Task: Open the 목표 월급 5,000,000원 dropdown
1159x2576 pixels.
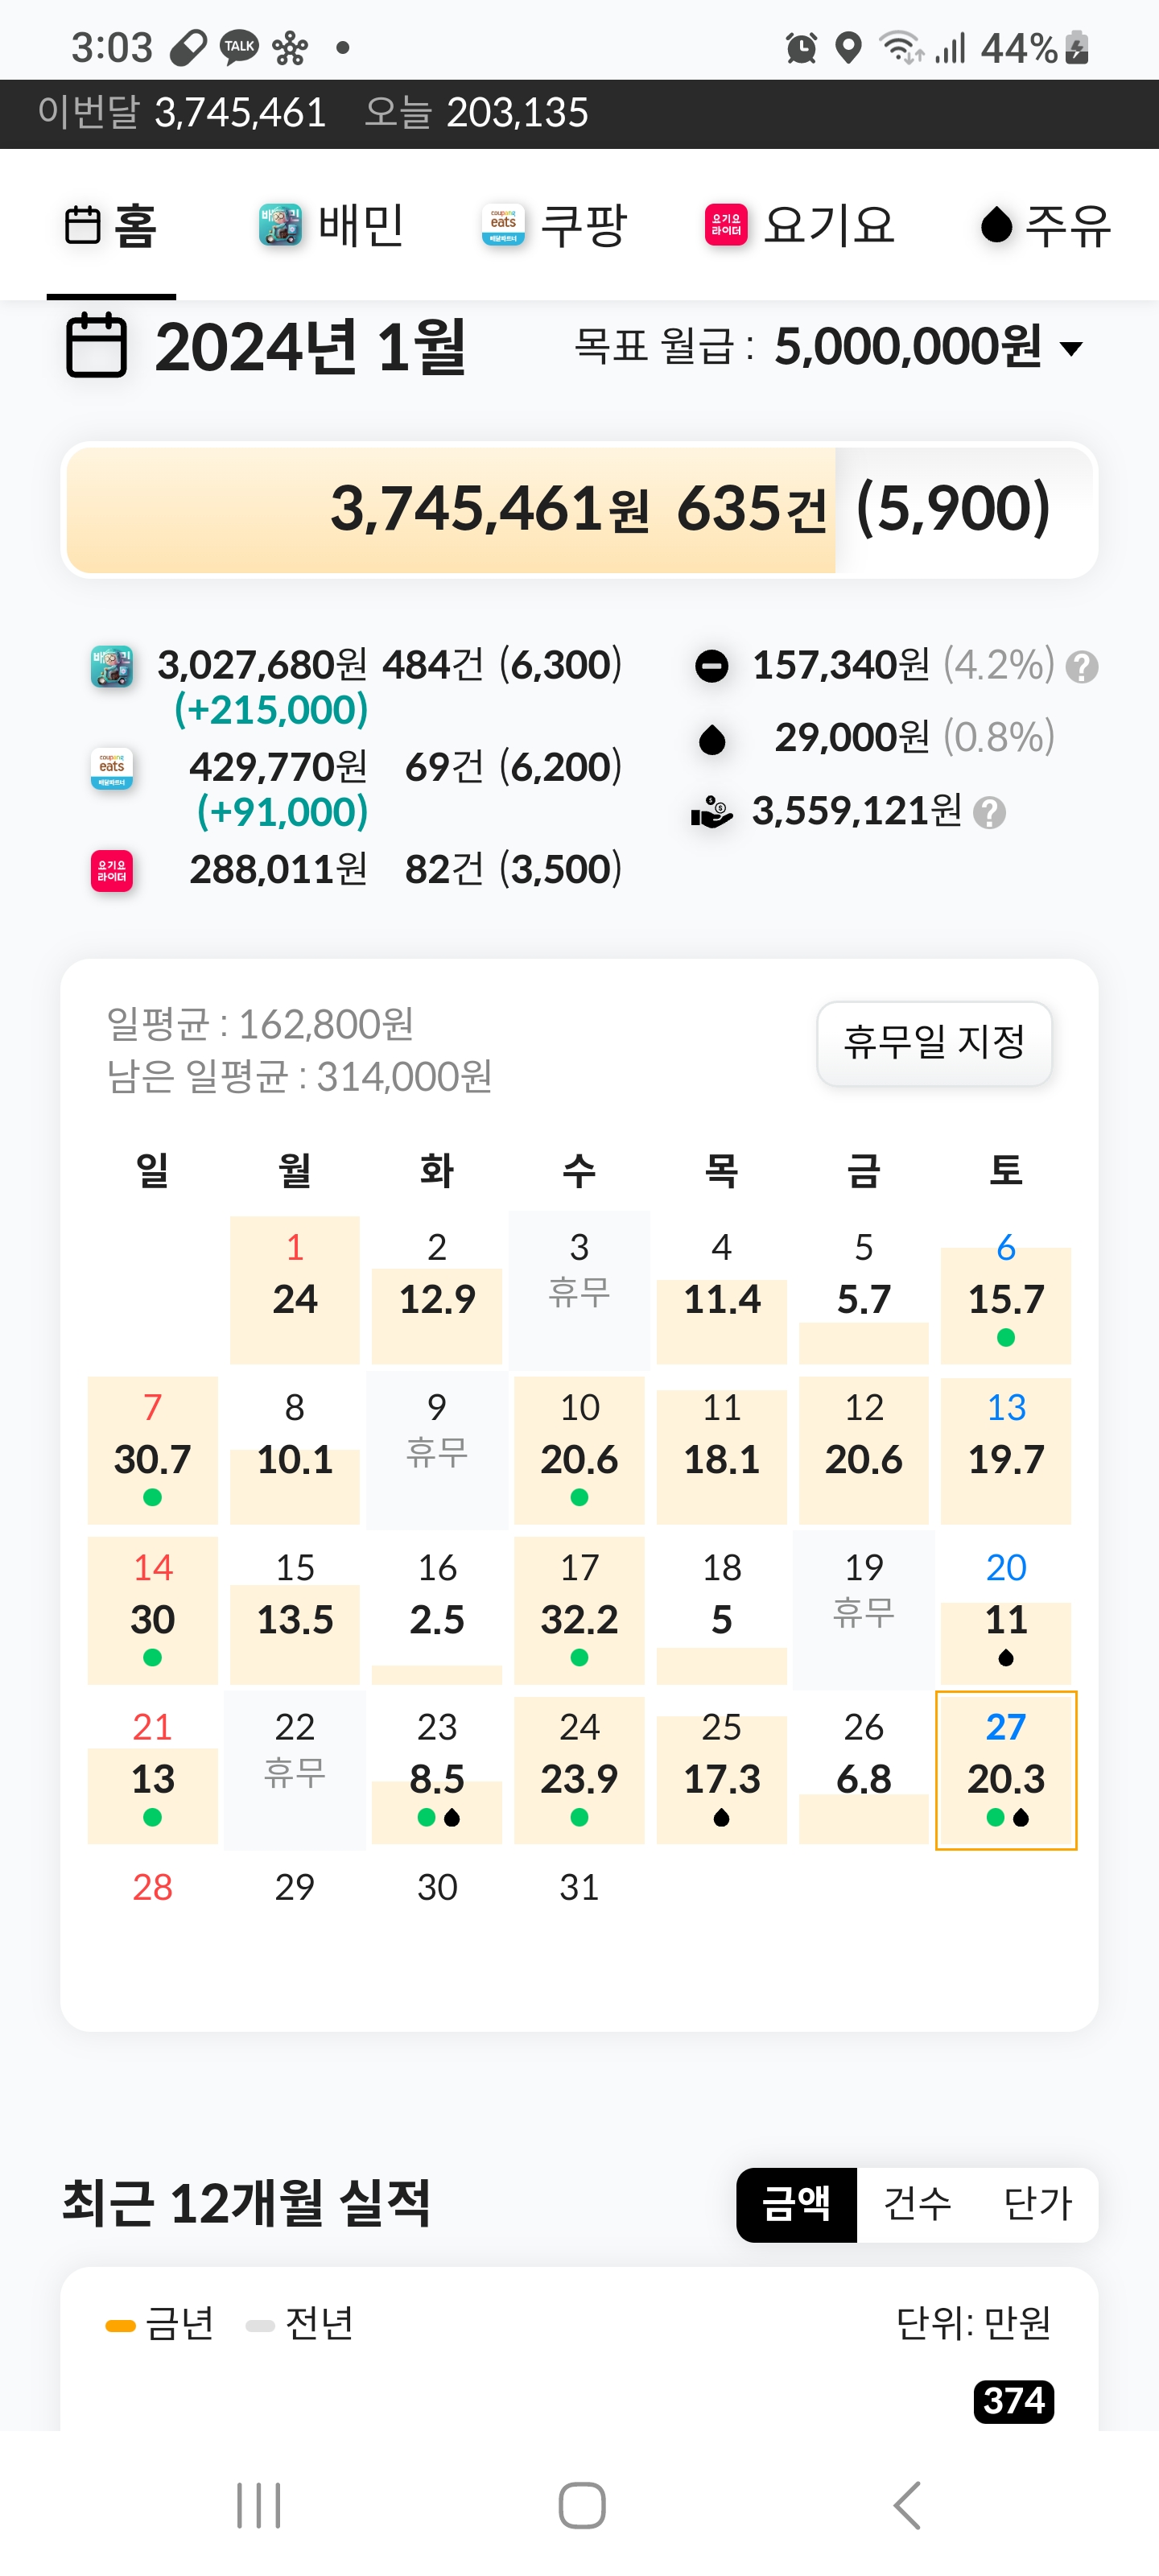Action: [x=829, y=347]
